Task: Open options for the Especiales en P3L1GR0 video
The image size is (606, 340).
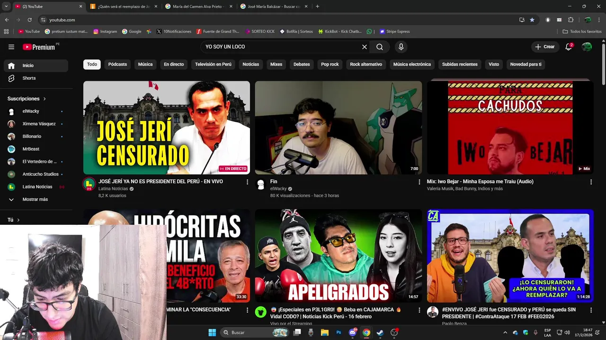Action: [419, 310]
